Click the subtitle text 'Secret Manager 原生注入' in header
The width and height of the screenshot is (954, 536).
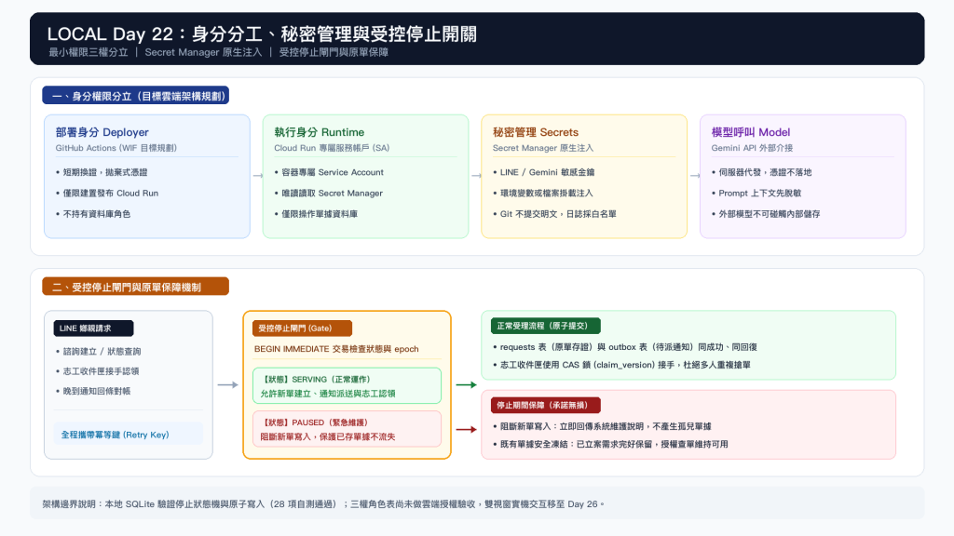(203, 52)
